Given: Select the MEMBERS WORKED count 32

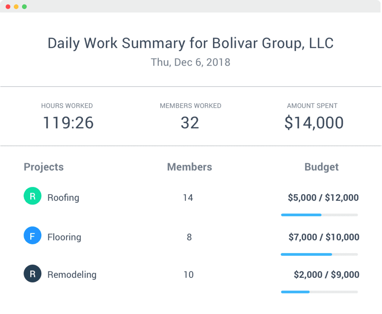Looking at the screenshot, I should tap(190, 122).
